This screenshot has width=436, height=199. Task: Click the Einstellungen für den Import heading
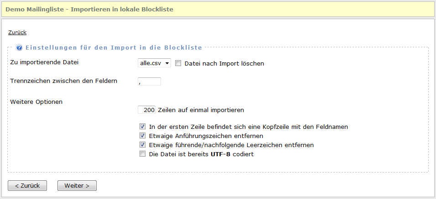point(114,47)
